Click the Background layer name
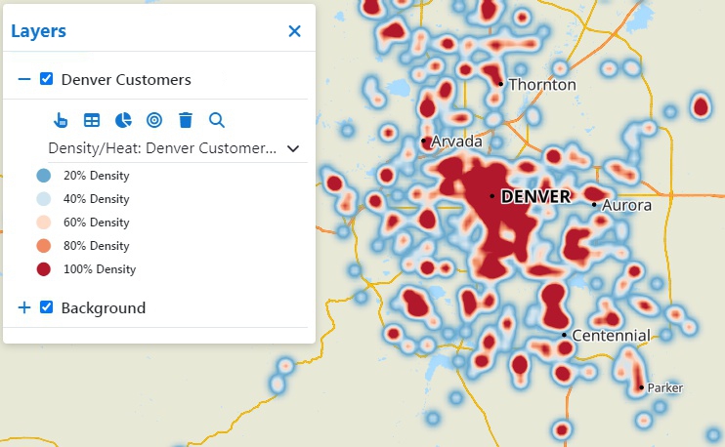Viewport: 725px width, 447px height. point(103,307)
